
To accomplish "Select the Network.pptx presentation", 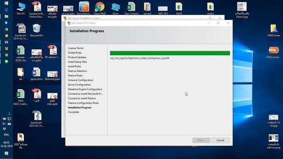I will pos(52,76).
